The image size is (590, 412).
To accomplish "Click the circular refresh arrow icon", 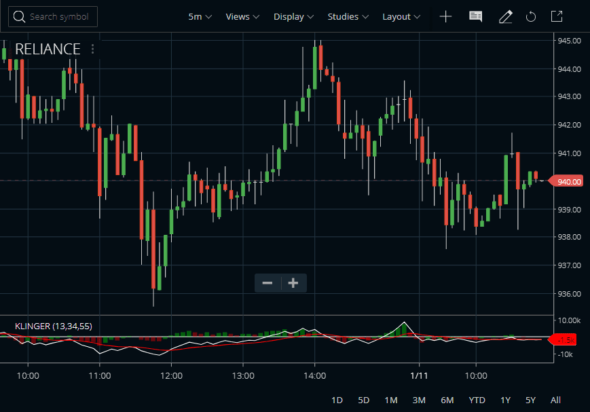I will click(x=531, y=16).
